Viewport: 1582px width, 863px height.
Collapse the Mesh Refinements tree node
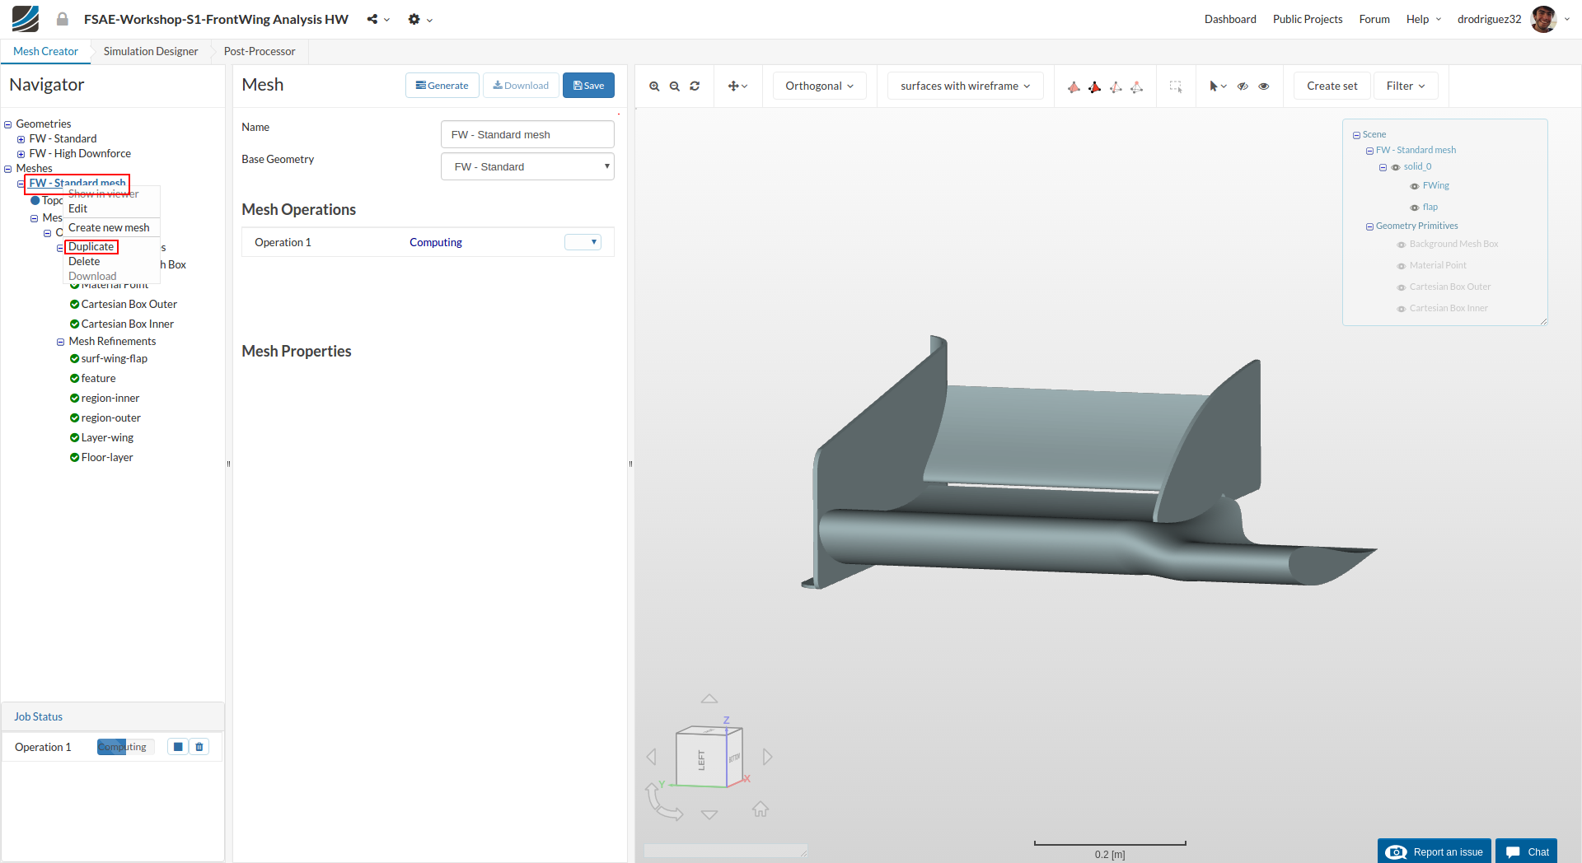point(60,342)
